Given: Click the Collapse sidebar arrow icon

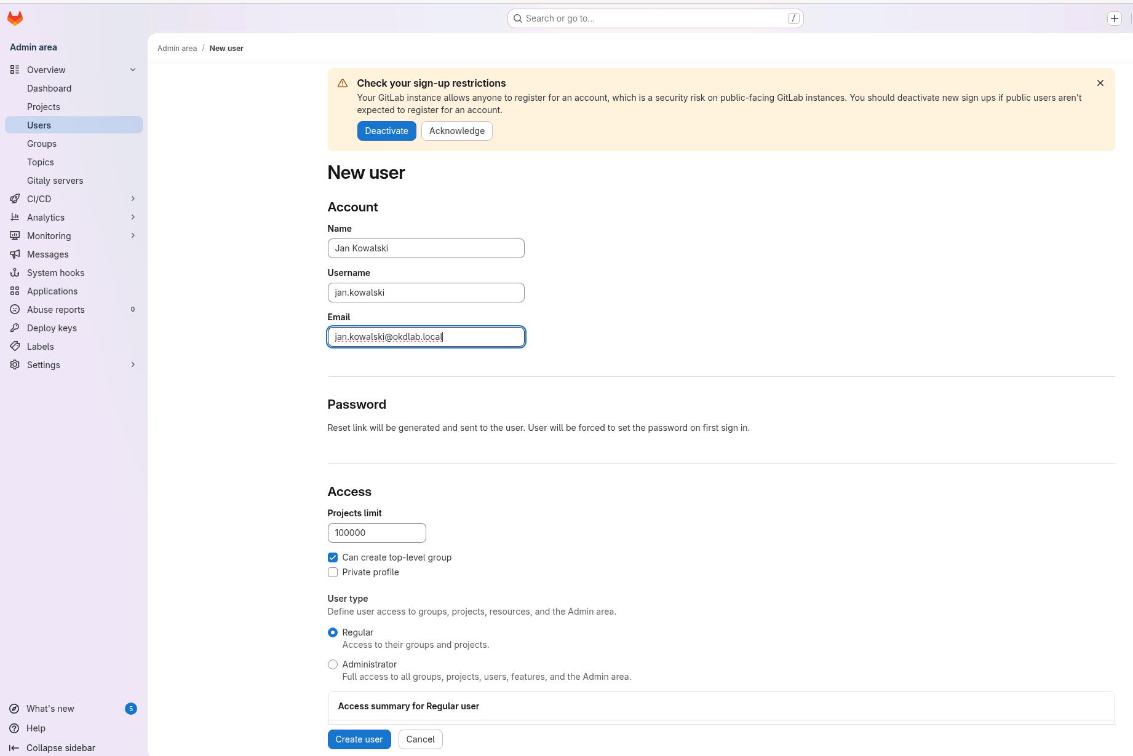Looking at the screenshot, I should click(14, 748).
